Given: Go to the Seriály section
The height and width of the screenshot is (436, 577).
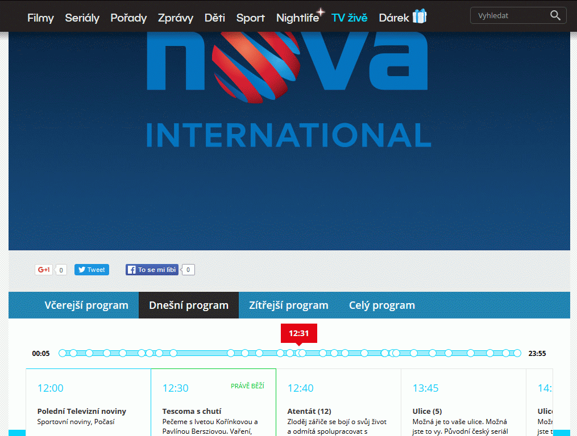Looking at the screenshot, I should [x=82, y=18].
